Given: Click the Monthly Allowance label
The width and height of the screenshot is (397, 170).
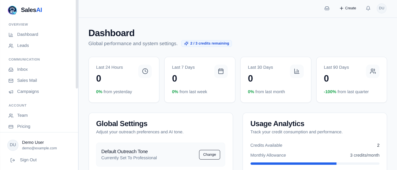Looking at the screenshot, I should click(x=268, y=155).
